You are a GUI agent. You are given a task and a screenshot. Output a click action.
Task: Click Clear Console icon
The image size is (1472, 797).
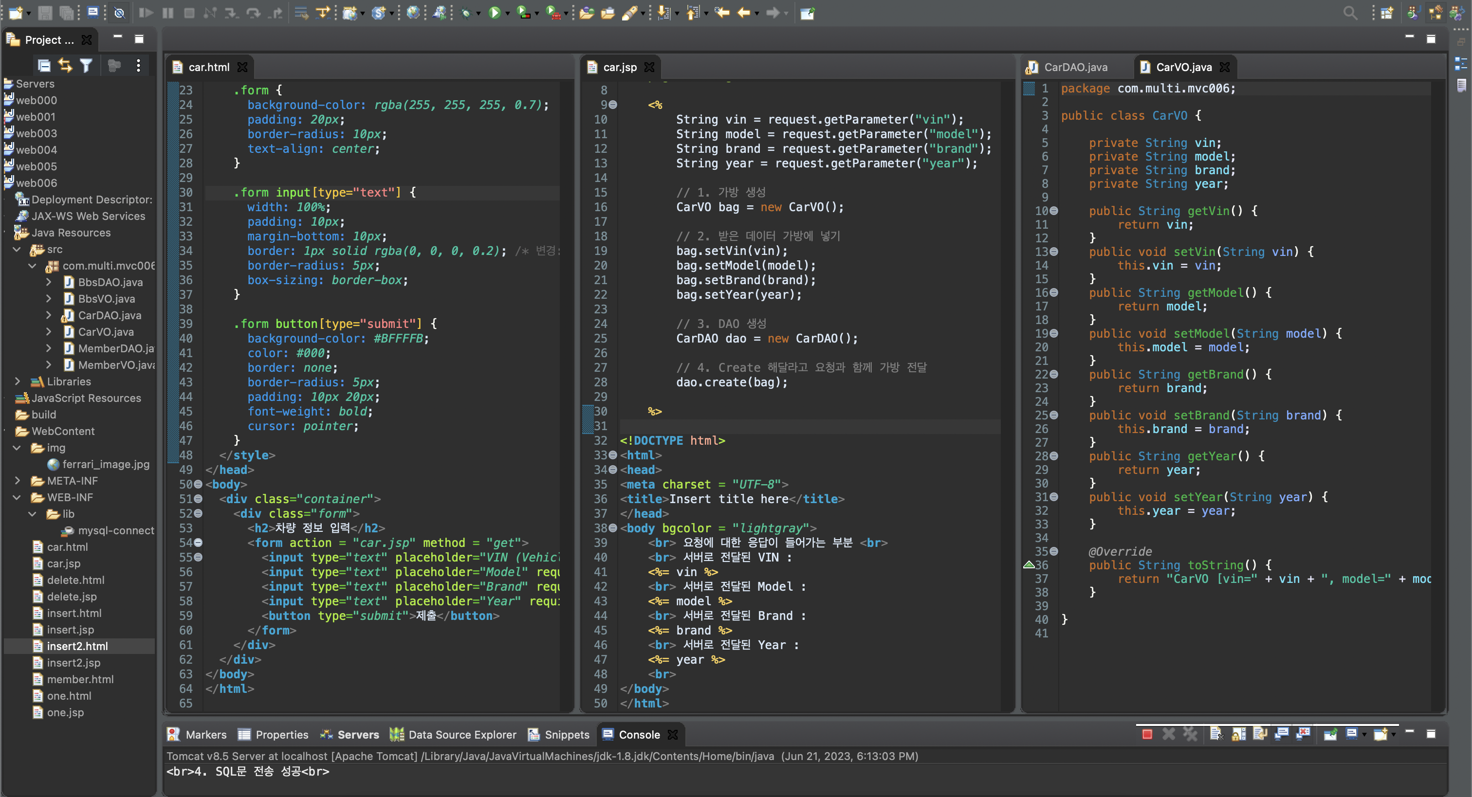pos(1215,734)
